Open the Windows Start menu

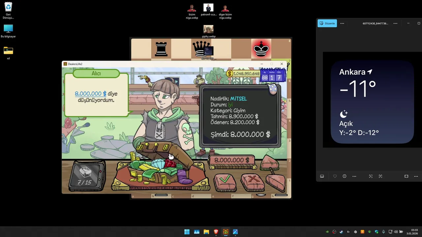[187, 232]
